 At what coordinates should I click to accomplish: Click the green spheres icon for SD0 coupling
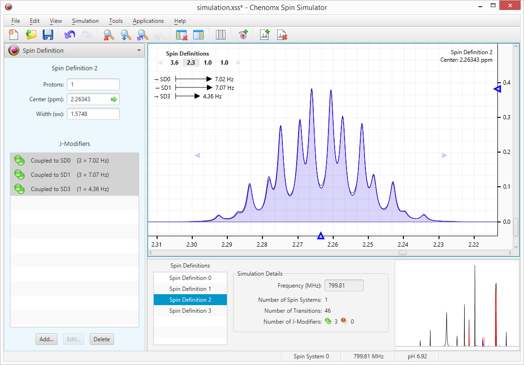point(20,161)
